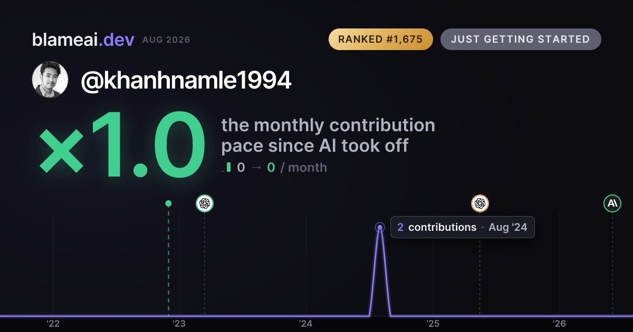
Task: Click the '24 year label on the axis
Action: pos(306,324)
